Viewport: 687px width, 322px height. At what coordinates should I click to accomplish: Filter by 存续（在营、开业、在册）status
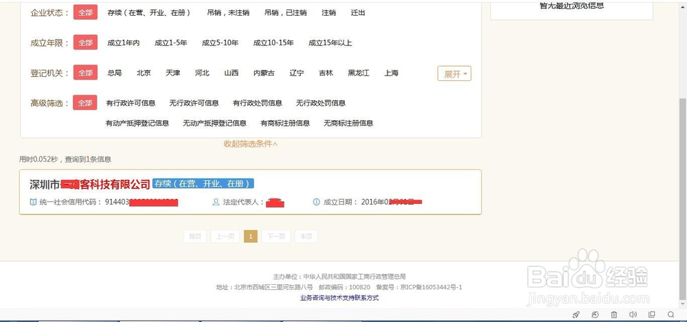[x=149, y=13]
